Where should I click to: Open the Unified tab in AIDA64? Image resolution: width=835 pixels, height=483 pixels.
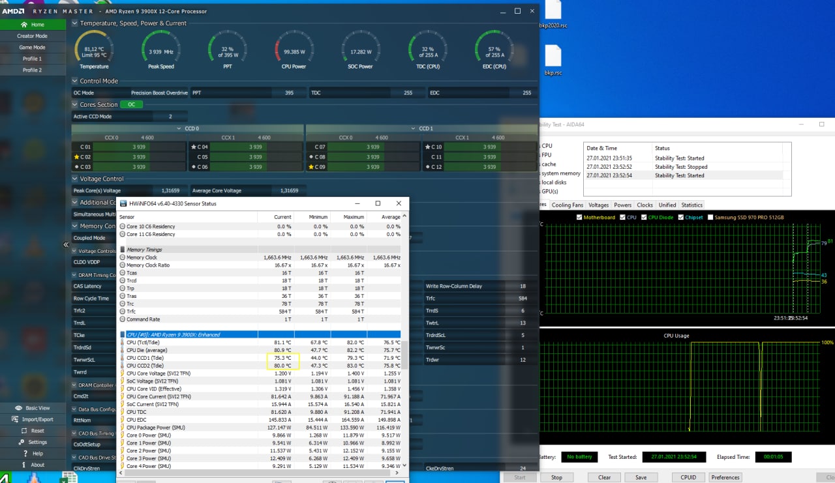pyautogui.click(x=667, y=205)
